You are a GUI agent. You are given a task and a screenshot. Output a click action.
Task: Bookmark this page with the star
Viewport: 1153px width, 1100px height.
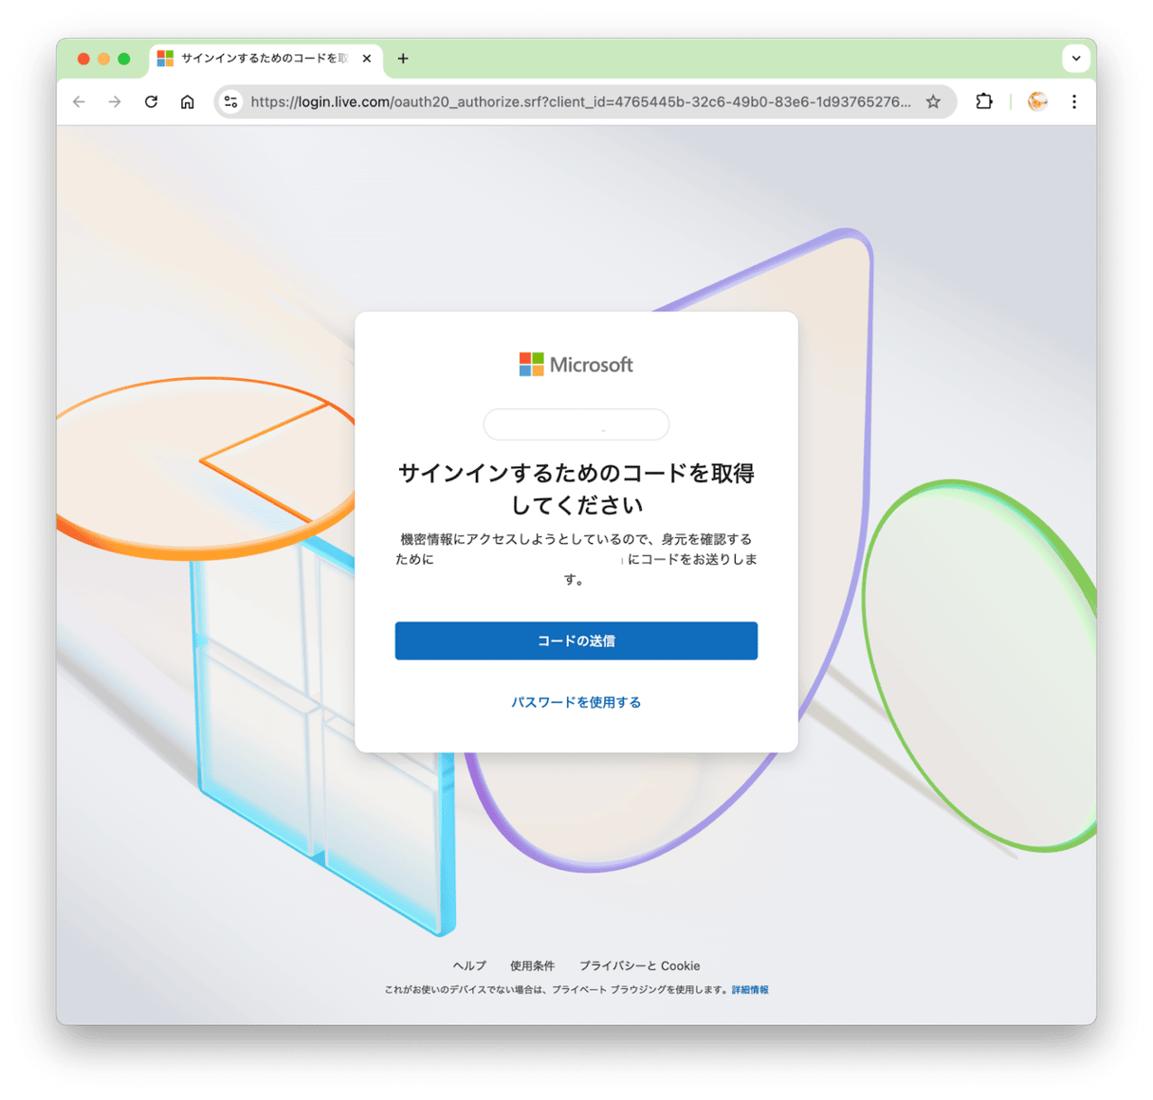(933, 101)
